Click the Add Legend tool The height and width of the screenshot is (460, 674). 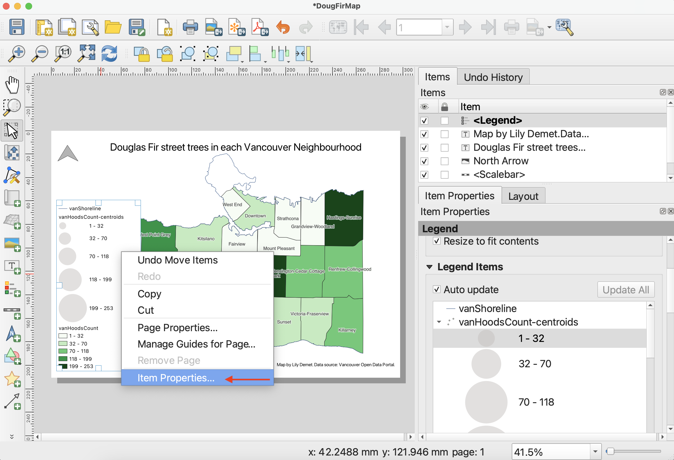coord(12,289)
